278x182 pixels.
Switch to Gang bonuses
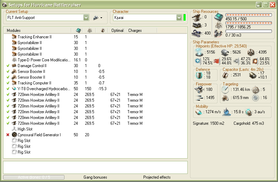pos(95,177)
